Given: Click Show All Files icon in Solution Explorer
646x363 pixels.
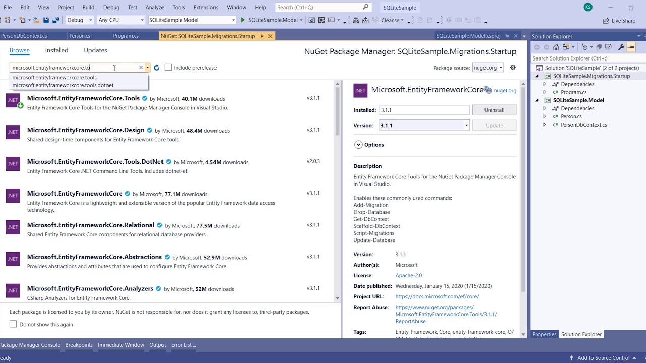Looking at the screenshot, I should tap(608, 47).
